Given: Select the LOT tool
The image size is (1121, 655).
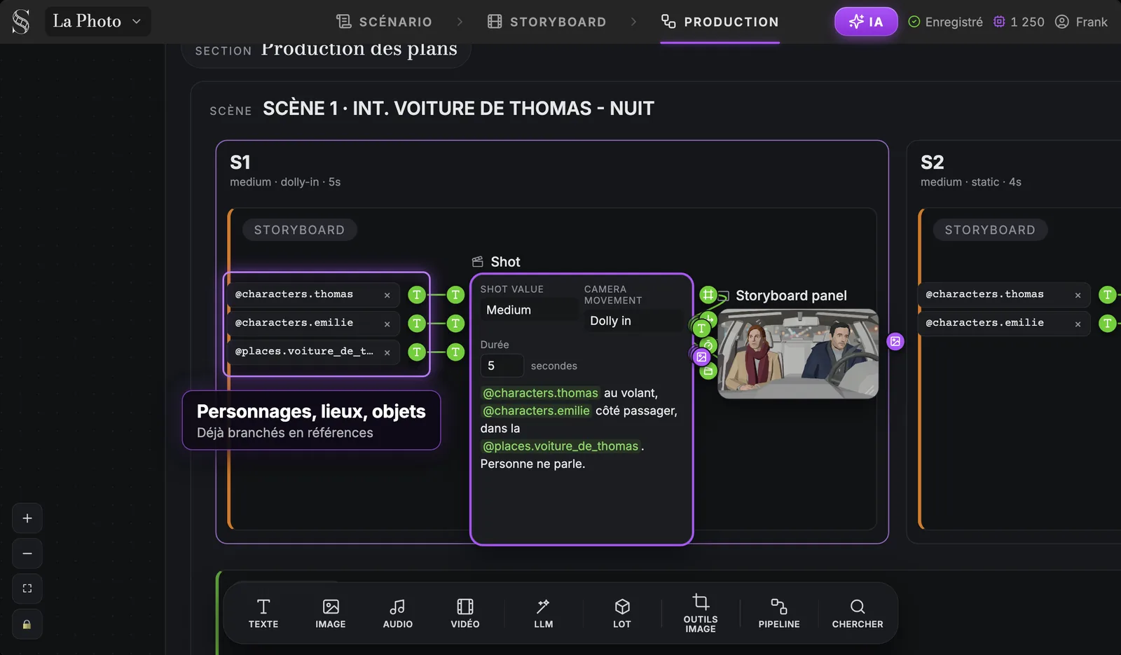Looking at the screenshot, I should (622, 614).
